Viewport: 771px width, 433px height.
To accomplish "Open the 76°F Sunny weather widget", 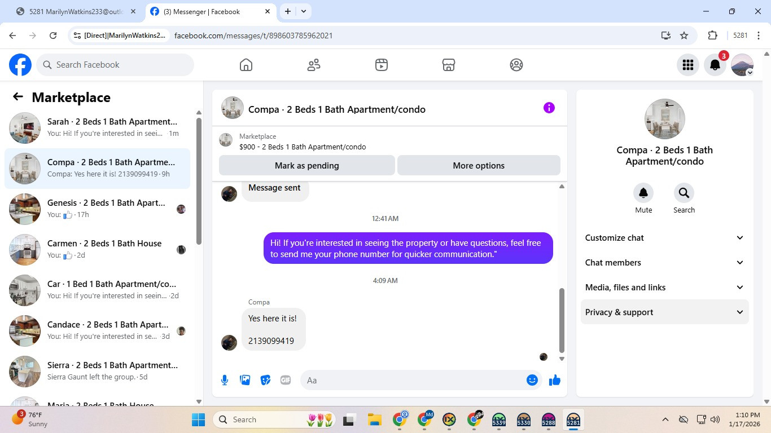I will coord(31,419).
